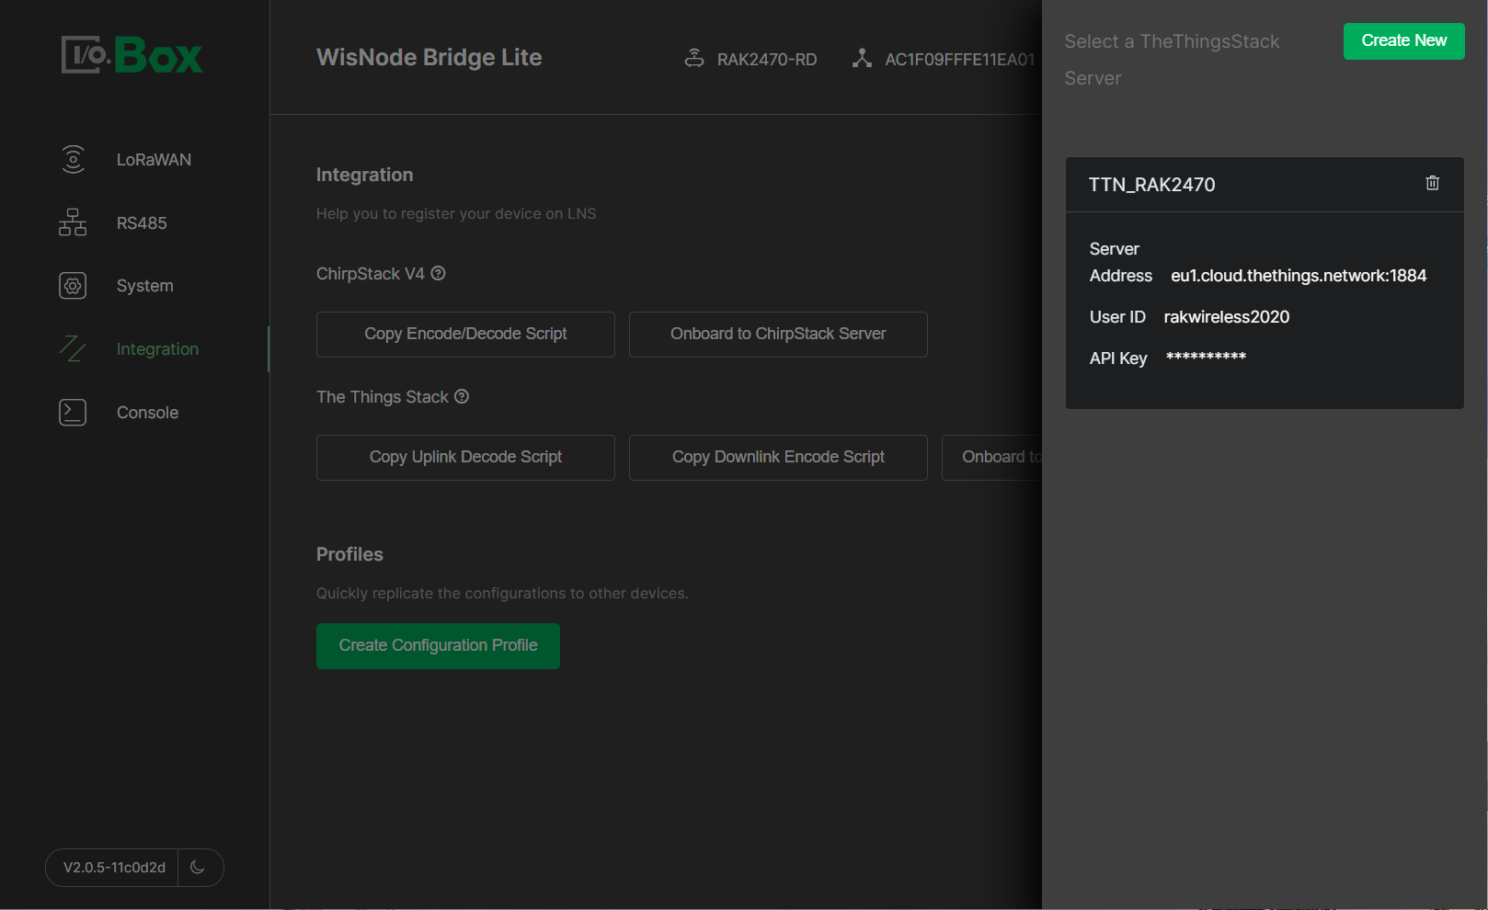The image size is (1488, 910).
Task: Click the RAK2470-RD device model text
Action: 767,60
